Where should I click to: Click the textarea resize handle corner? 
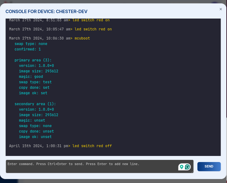tap(192, 171)
